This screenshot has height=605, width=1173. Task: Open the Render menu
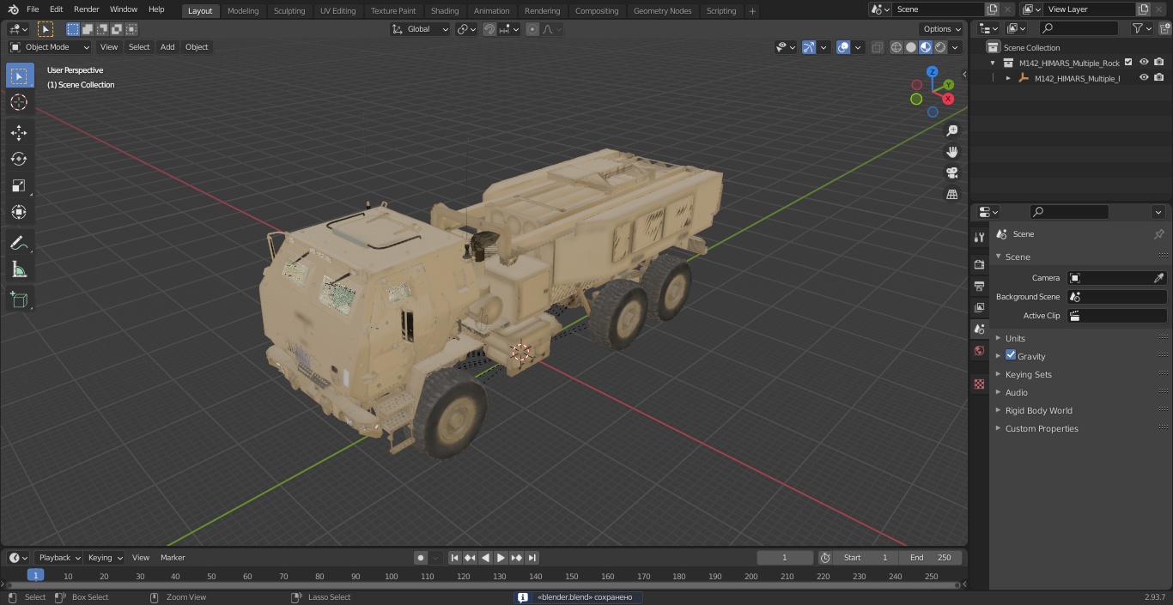tap(86, 9)
